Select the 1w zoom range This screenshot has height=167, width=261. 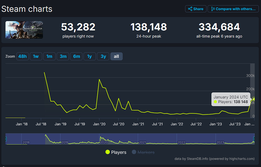coord(36,56)
